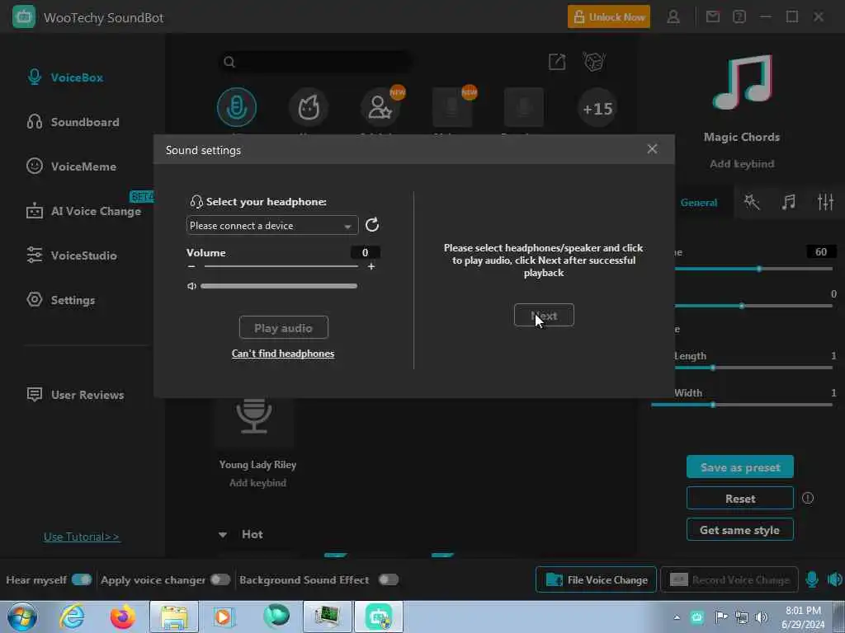The height and width of the screenshot is (633, 845).
Task: Launch Internet Explorer from taskbar
Action: [x=72, y=617]
